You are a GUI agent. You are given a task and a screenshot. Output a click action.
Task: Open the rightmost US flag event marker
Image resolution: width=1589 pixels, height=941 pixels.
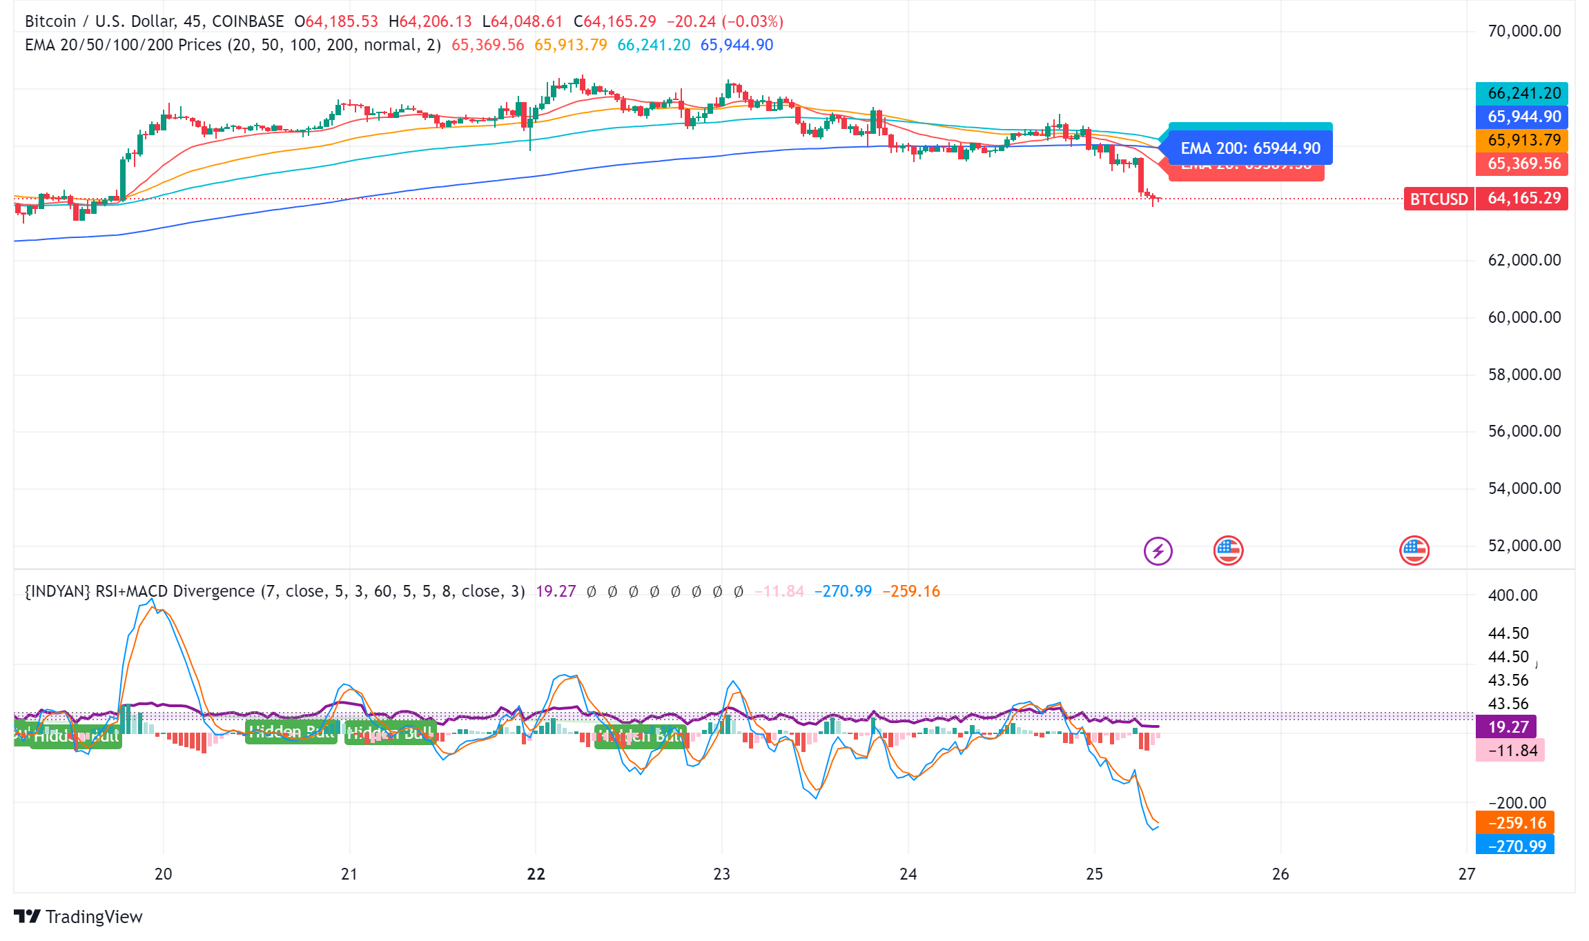click(x=1414, y=551)
